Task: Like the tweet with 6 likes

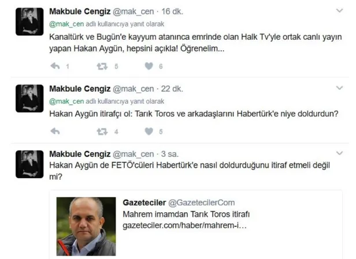Action: (x=149, y=66)
